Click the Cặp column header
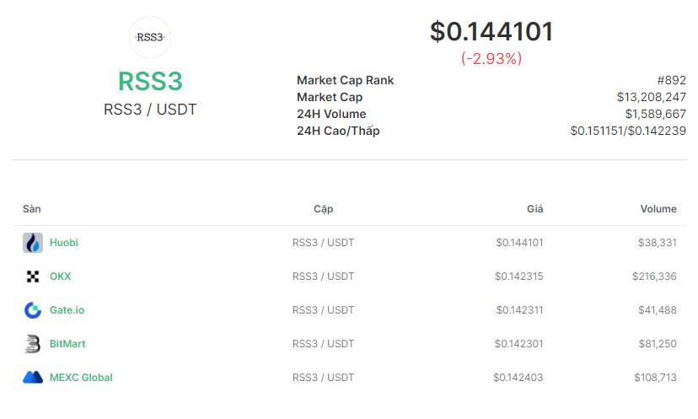The height and width of the screenshot is (419, 698). click(x=323, y=209)
